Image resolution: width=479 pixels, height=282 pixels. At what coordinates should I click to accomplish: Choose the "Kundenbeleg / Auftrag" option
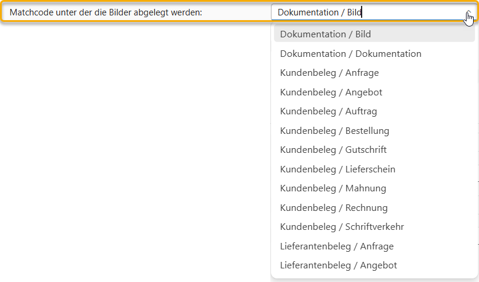[x=328, y=111]
